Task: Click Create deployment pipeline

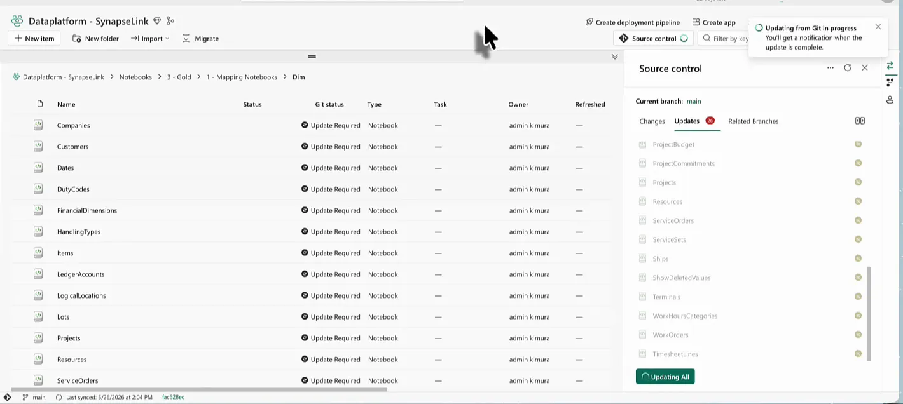Action: point(633,22)
